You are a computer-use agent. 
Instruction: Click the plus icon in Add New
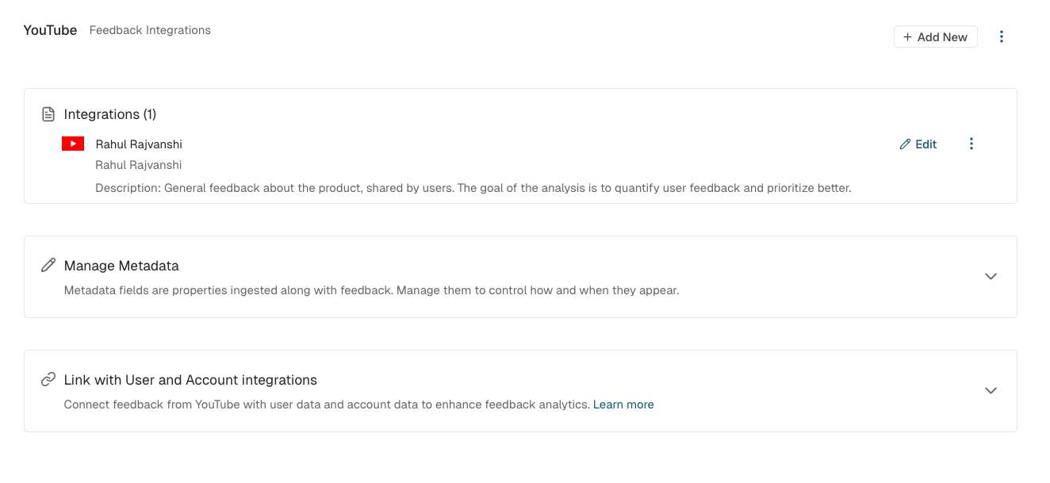[x=908, y=37]
